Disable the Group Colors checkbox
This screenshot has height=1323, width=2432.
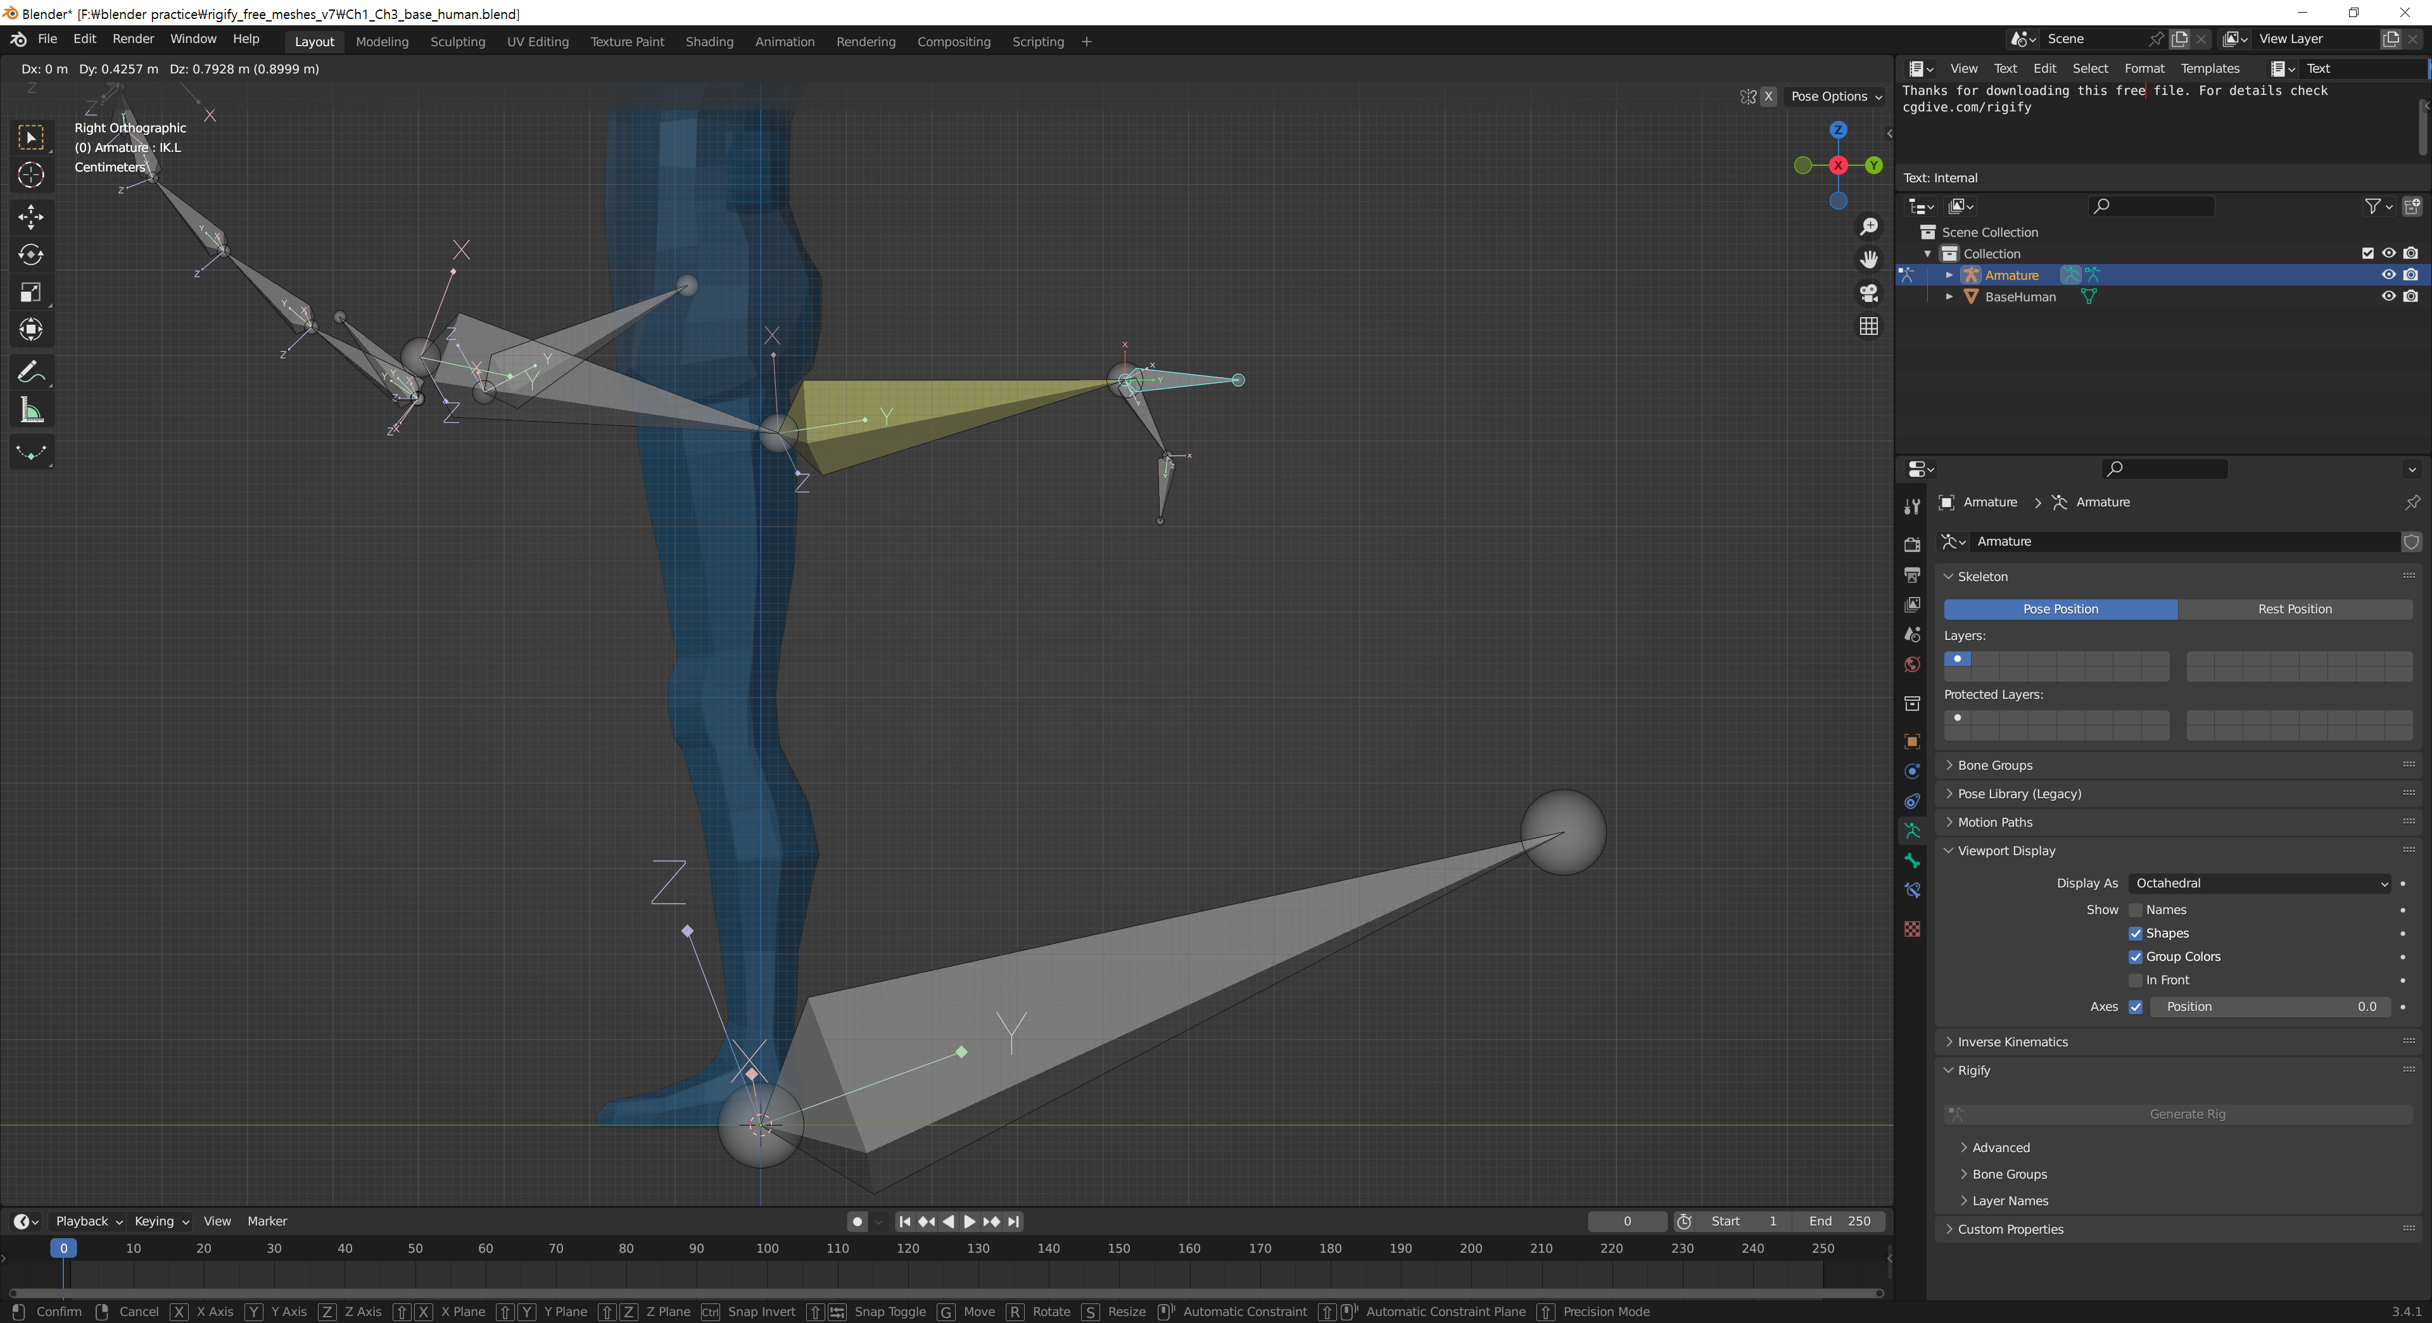click(2136, 956)
